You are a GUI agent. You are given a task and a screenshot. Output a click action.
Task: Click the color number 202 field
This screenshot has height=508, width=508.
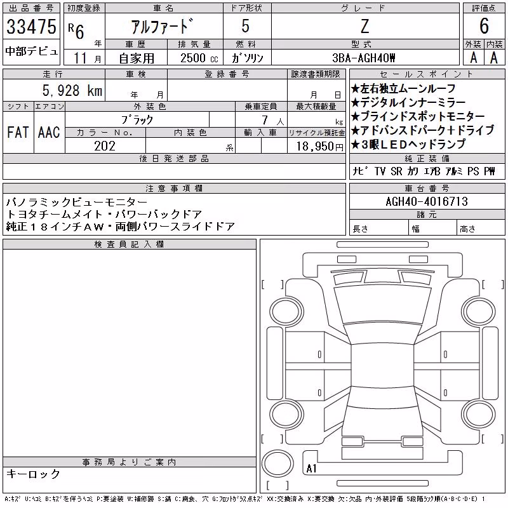(105, 145)
